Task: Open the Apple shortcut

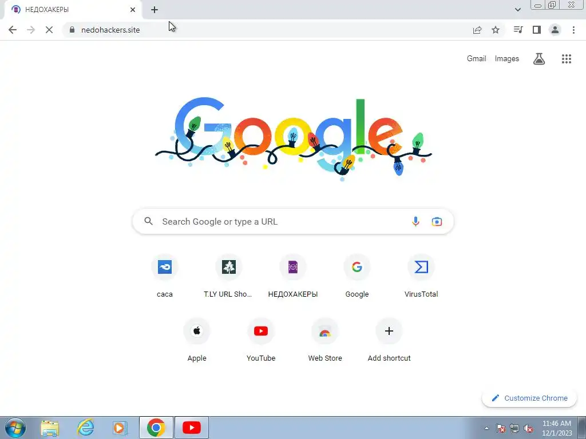Action: (x=197, y=341)
